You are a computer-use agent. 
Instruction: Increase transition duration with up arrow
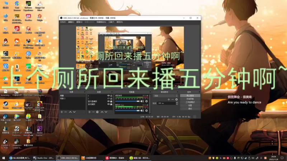(177, 102)
